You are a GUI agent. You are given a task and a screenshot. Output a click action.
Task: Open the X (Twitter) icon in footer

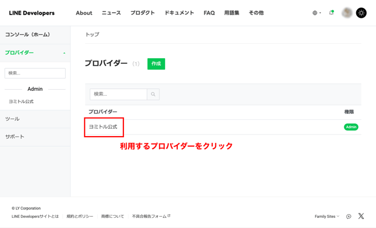click(361, 216)
